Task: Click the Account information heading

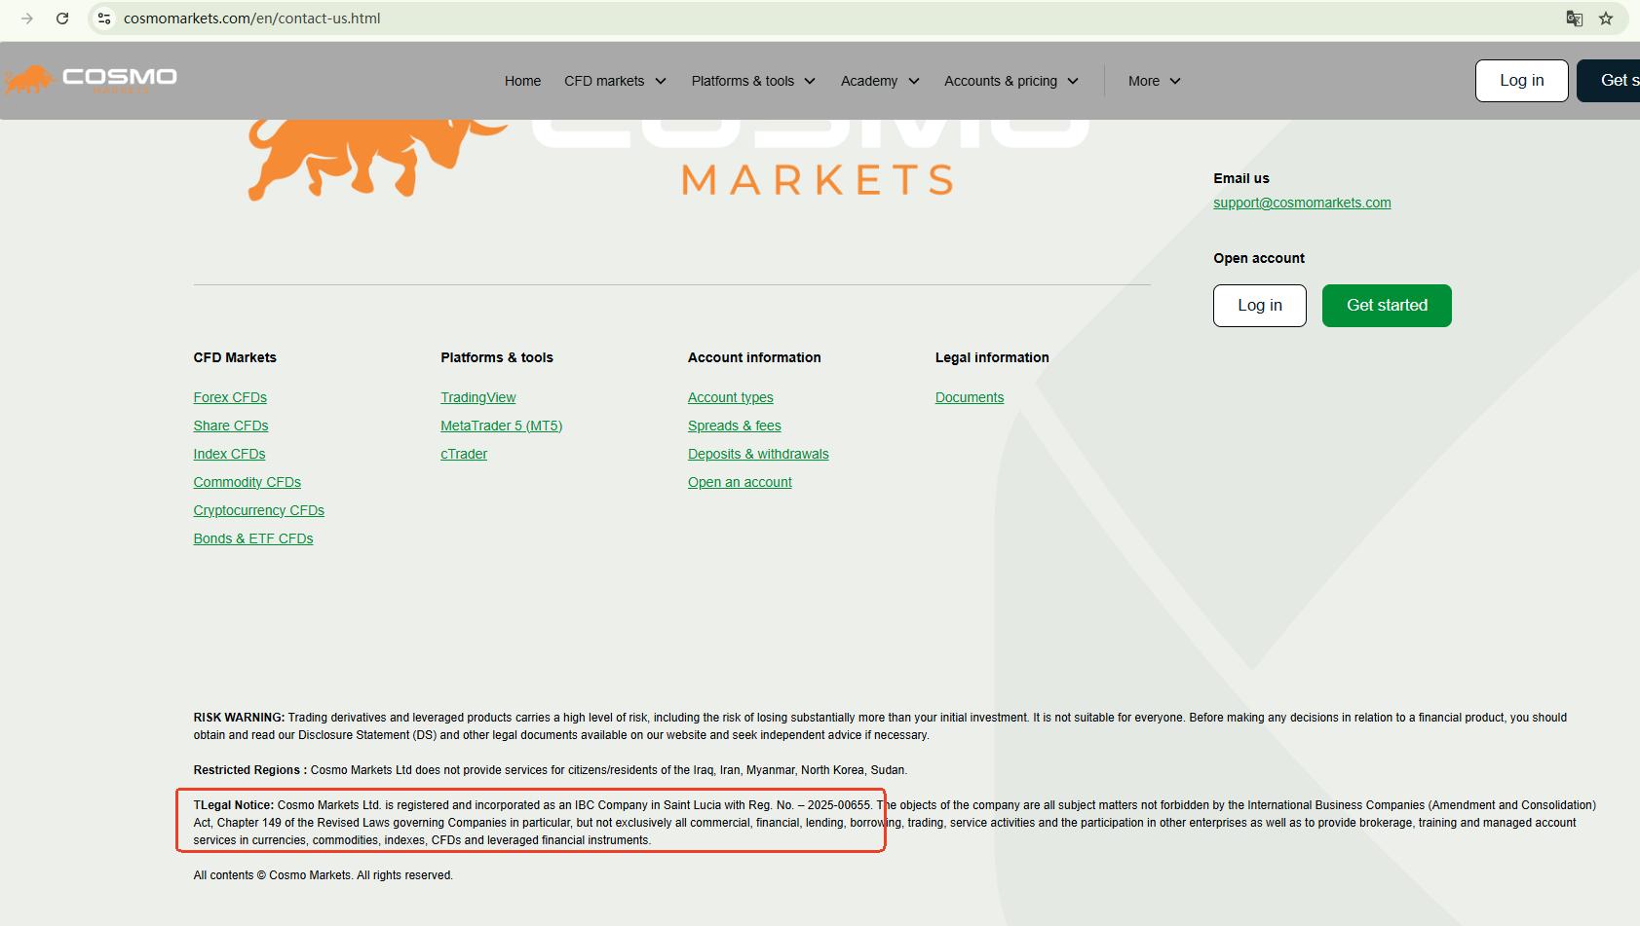Action: click(x=754, y=357)
